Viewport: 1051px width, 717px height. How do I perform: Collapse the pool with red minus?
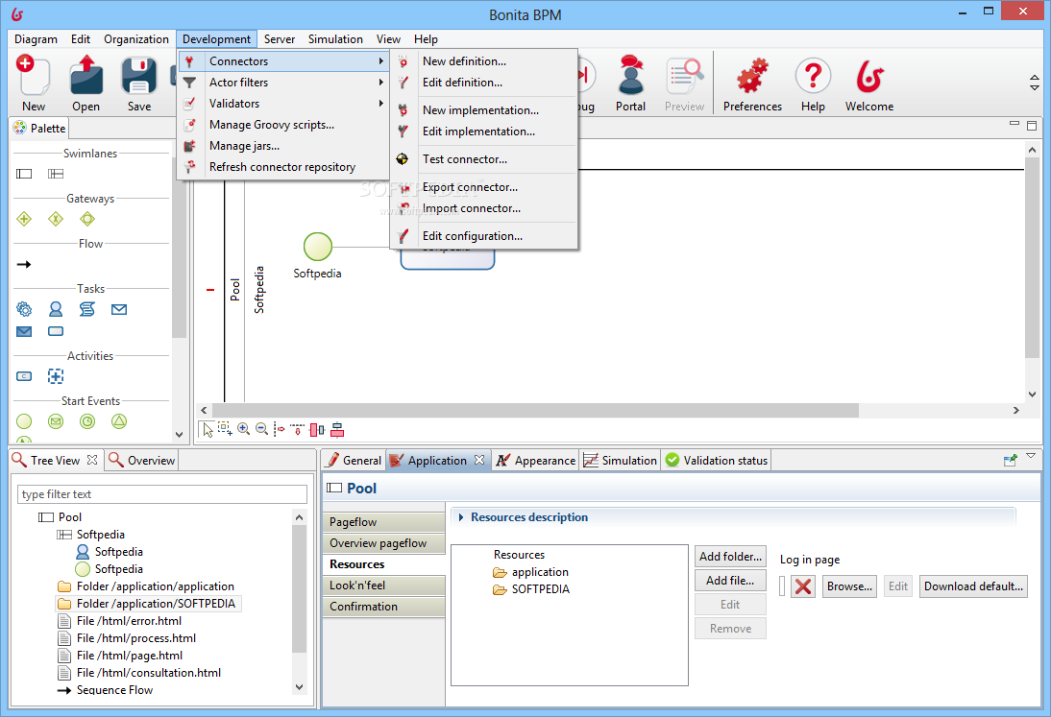pyautogui.click(x=210, y=290)
